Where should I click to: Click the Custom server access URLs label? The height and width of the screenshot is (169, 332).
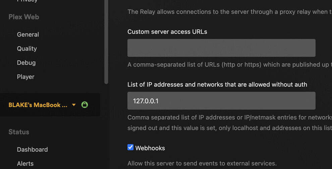tap(167, 32)
